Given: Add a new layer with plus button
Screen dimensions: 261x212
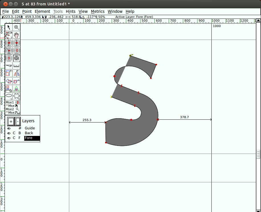Looking at the screenshot, I should coord(11,121).
